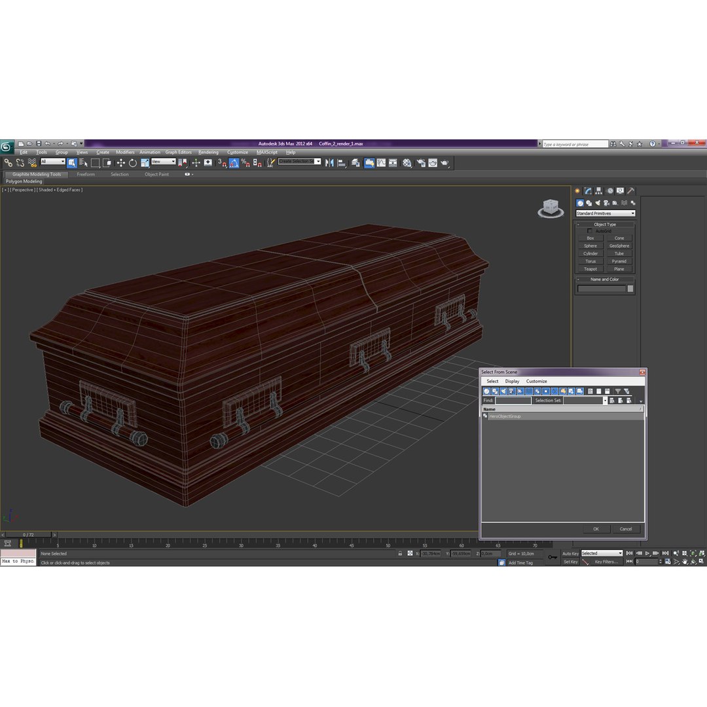Click the ViewCube in the viewport

[x=551, y=208]
